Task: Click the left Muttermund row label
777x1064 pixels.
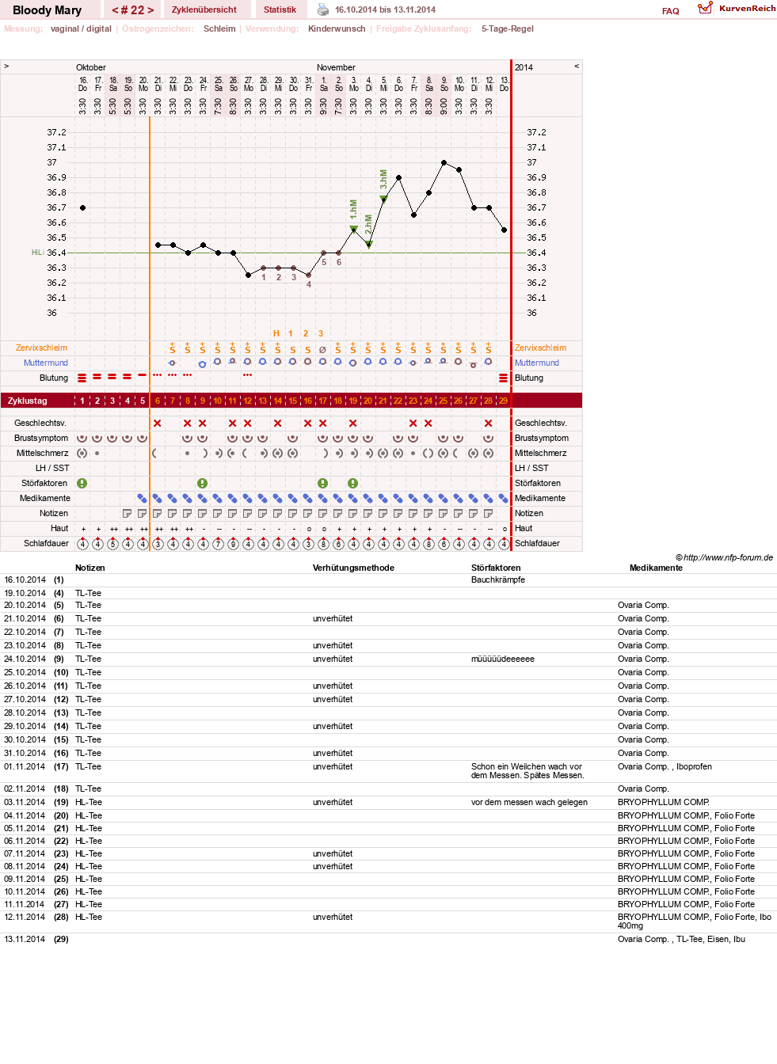Action: (46, 363)
